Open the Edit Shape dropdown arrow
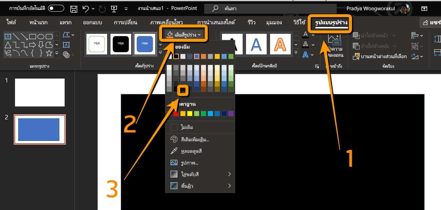 coord(73,35)
